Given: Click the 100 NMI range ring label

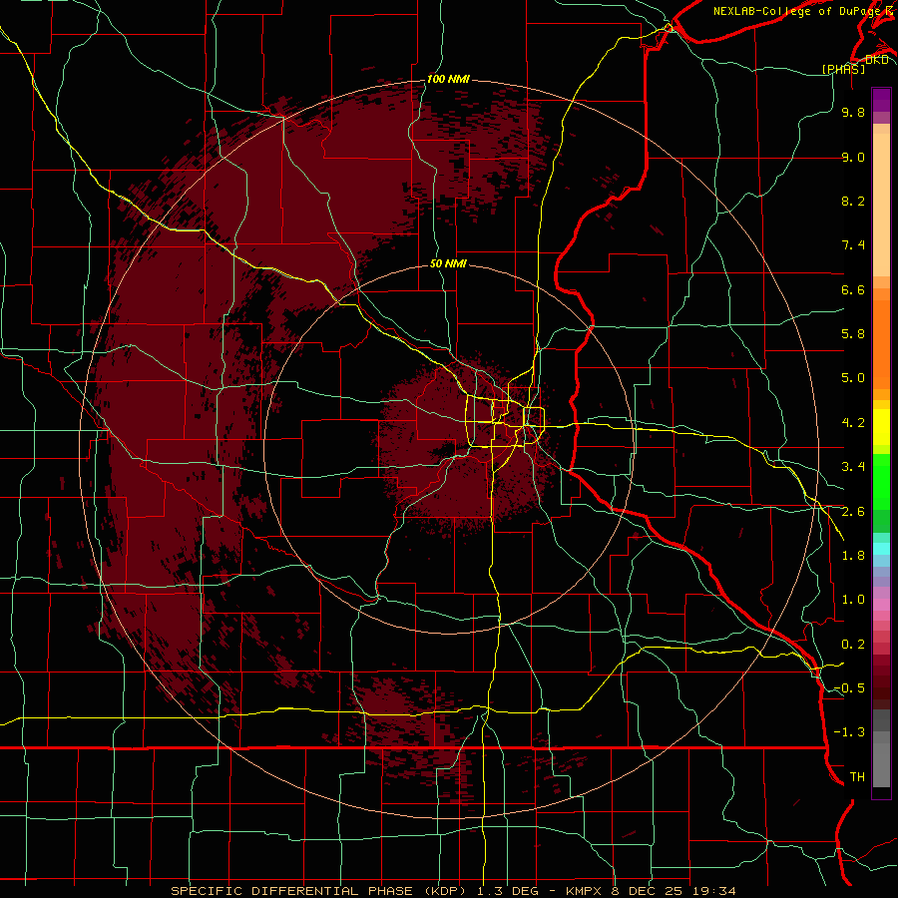Looking at the screenshot, I should (448, 79).
